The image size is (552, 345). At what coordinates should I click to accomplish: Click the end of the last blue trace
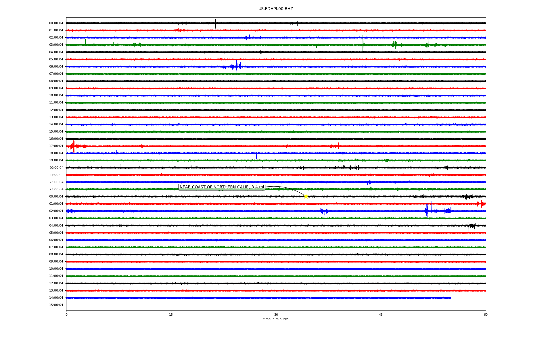pos(450,298)
